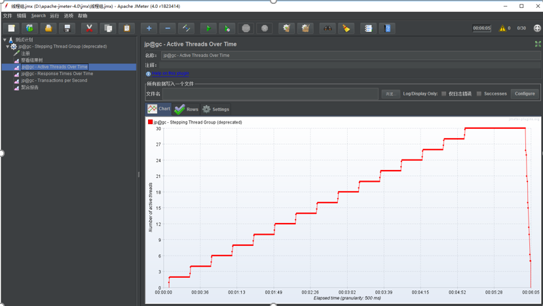
Task: Open the Function Helper dialog icon
Action: (x=369, y=28)
